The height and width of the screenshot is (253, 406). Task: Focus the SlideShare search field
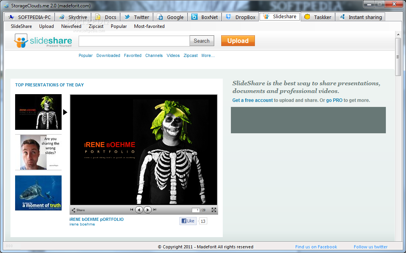click(x=134, y=41)
